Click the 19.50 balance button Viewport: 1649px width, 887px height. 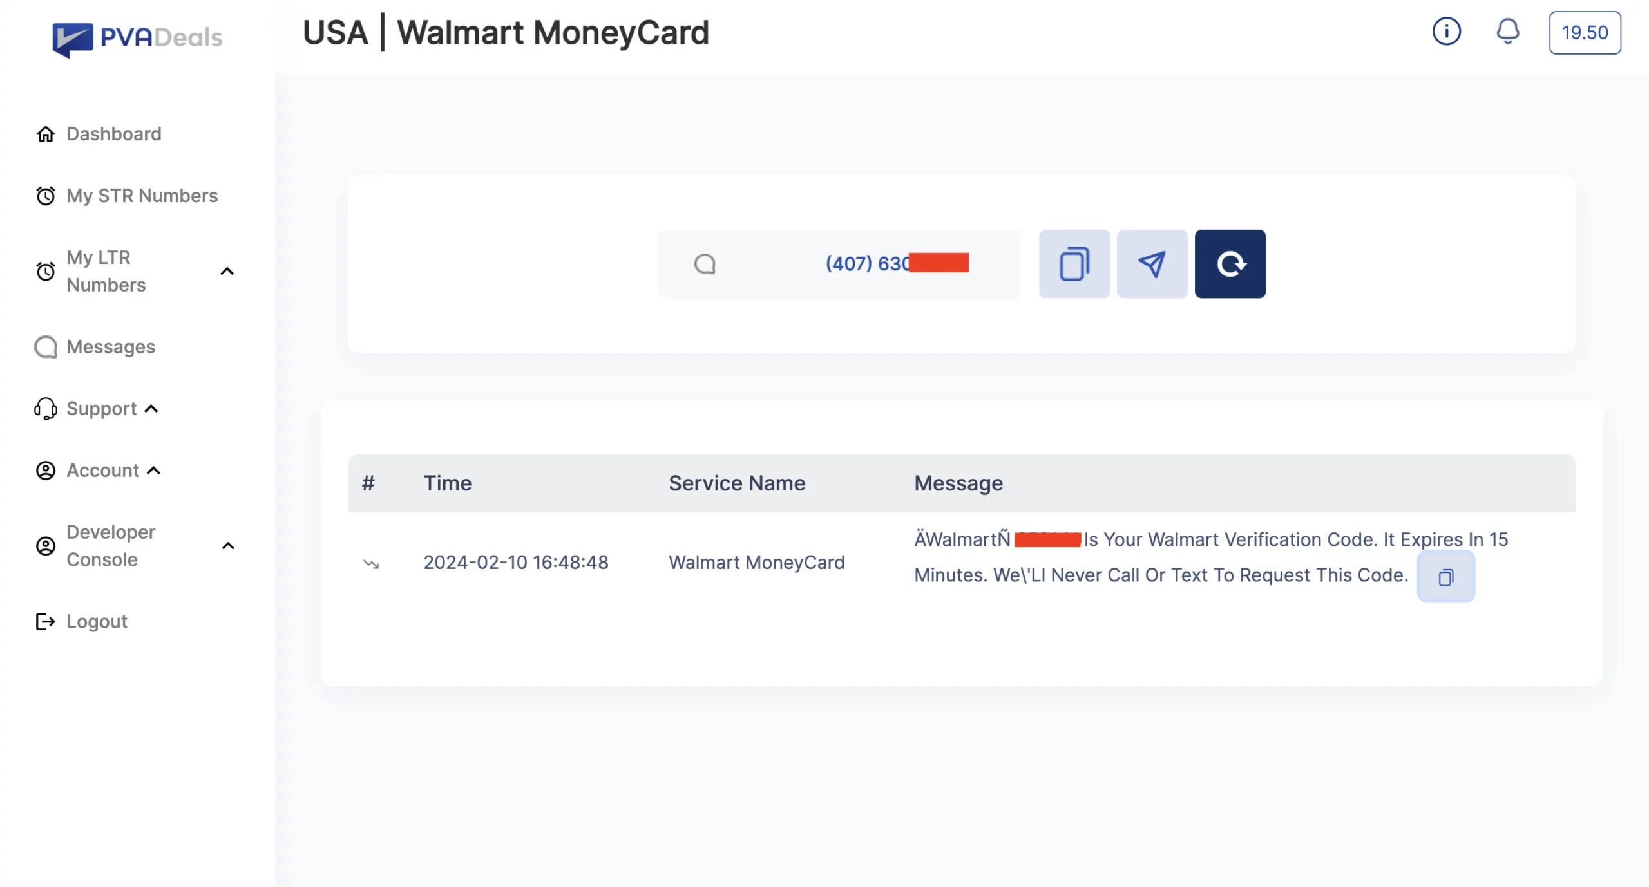click(x=1585, y=33)
